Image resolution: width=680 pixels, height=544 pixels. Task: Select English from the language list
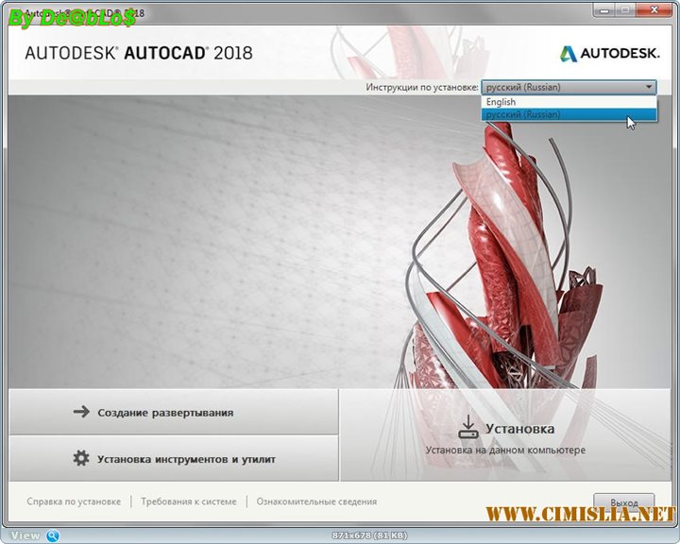501,102
